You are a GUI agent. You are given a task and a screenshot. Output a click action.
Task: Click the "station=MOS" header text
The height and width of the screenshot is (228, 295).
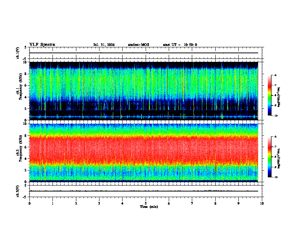point(139,45)
